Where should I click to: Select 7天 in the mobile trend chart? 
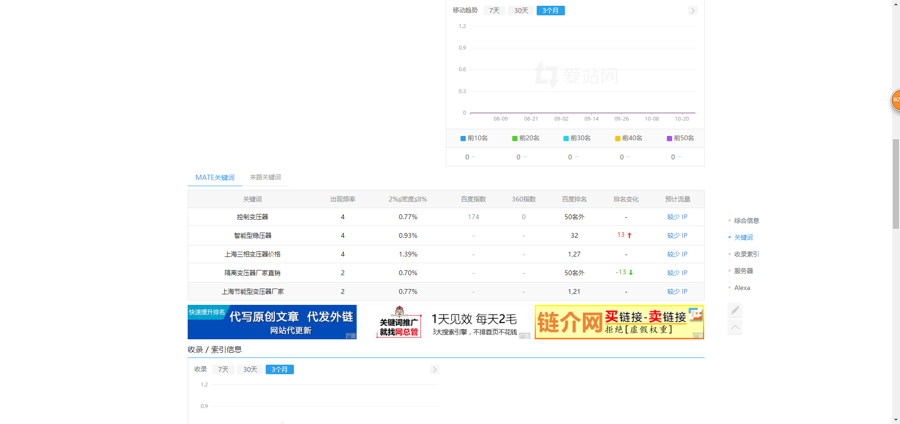click(x=494, y=11)
